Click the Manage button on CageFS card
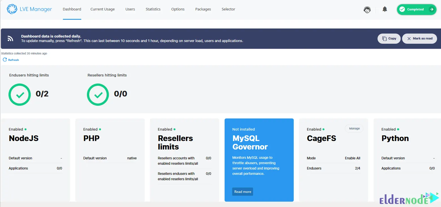Image resolution: width=441 pixels, height=207 pixels. [354, 128]
